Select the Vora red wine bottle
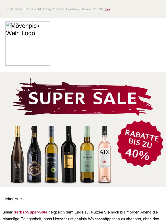The image size is (166, 222). click(68, 154)
